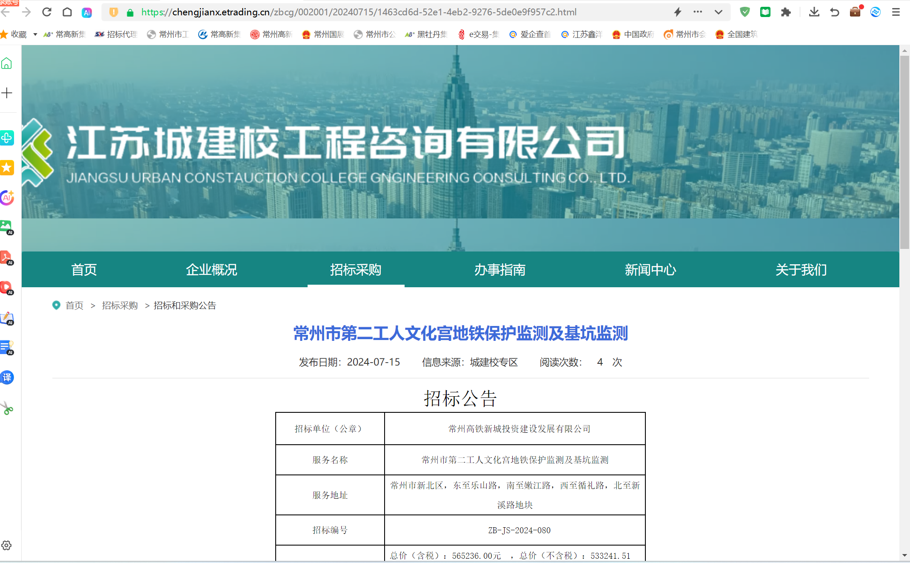Open the 常州国展 bookmark
Image resolution: width=910 pixels, height=563 pixels.
(x=323, y=34)
